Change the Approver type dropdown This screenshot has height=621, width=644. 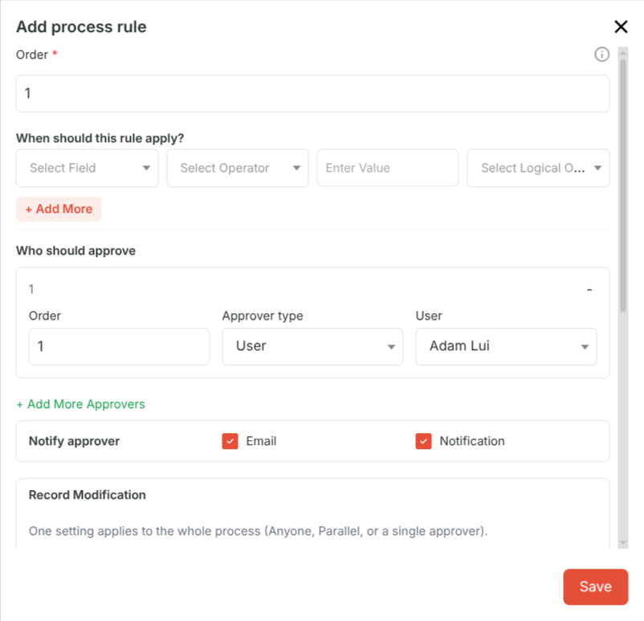(312, 346)
